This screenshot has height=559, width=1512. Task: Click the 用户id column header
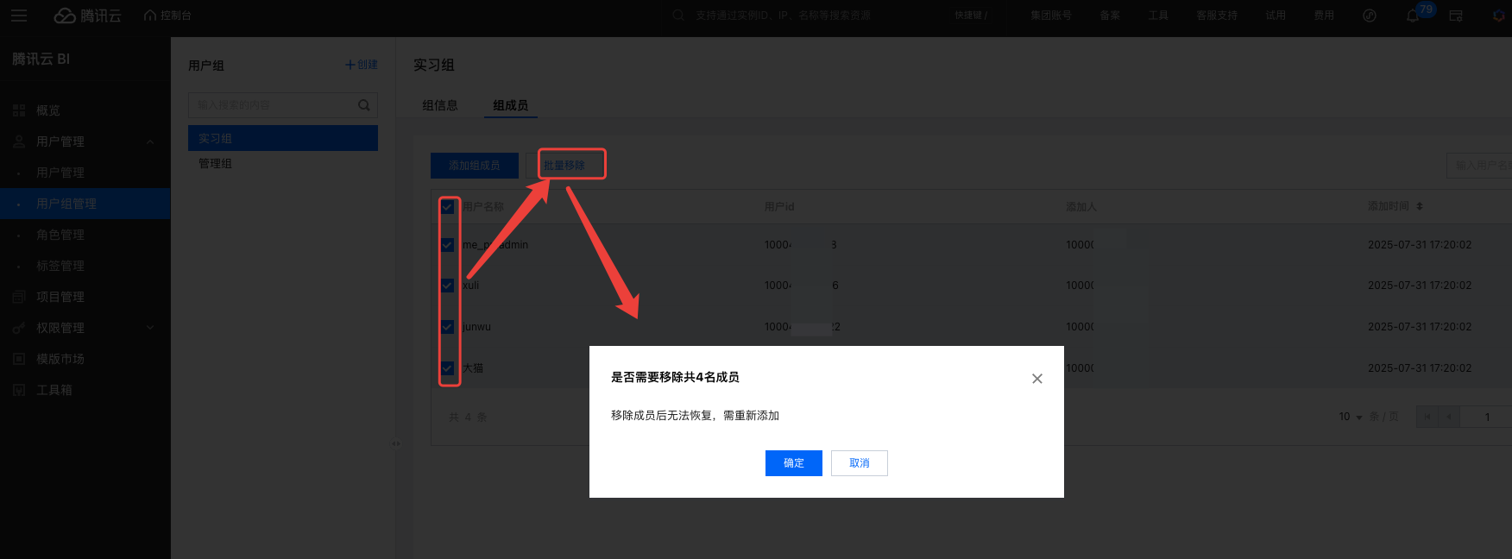(779, 207)
